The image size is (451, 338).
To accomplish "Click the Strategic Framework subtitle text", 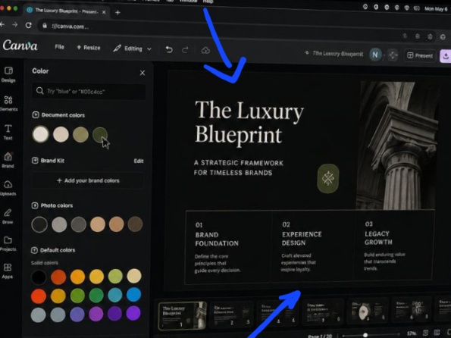I will 238,167.
